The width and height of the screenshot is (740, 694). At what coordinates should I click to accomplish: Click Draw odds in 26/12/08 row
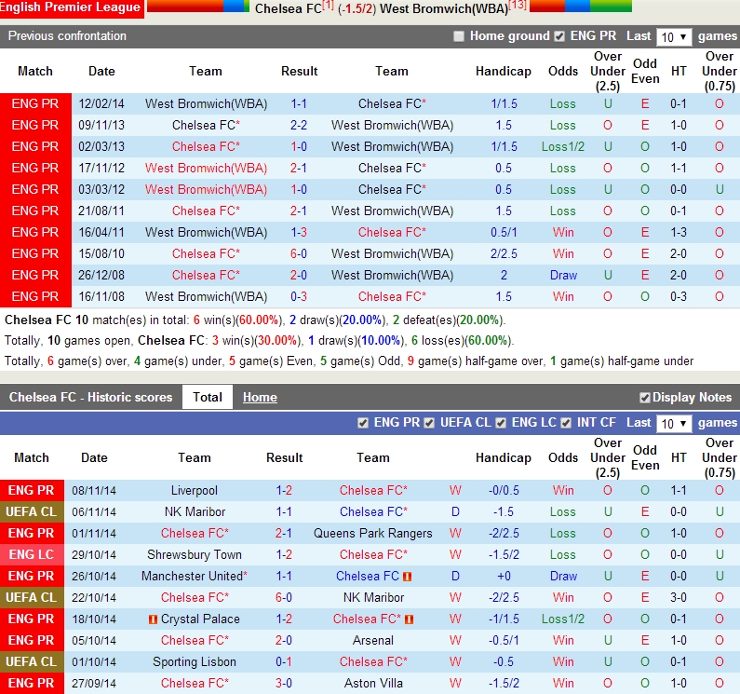[563, 276]
